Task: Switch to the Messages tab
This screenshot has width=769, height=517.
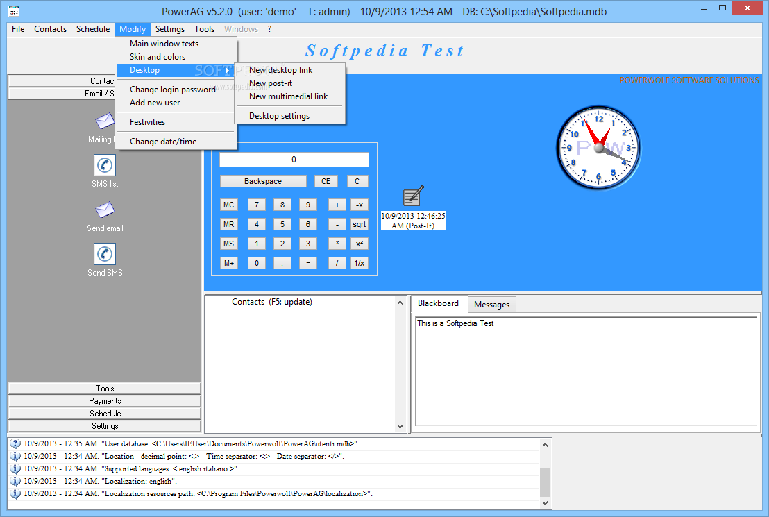Action: (491, 305)
